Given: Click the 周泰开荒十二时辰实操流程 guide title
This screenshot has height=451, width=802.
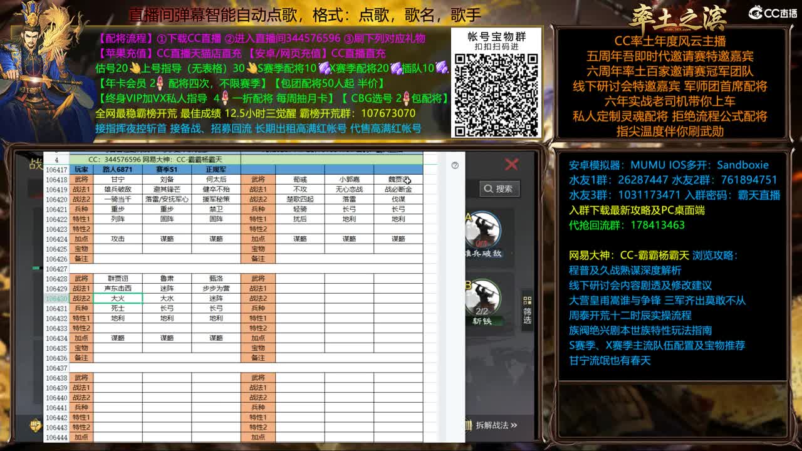Looking at the screenshot, I should [x=630, y=315].
